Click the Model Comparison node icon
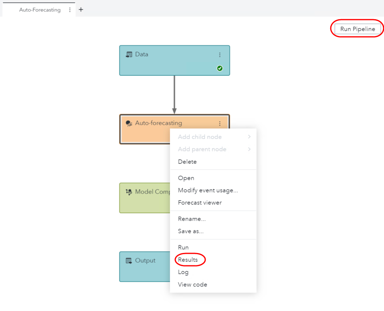The height and width of the screenshot is (311, 384). pos(129,192)
